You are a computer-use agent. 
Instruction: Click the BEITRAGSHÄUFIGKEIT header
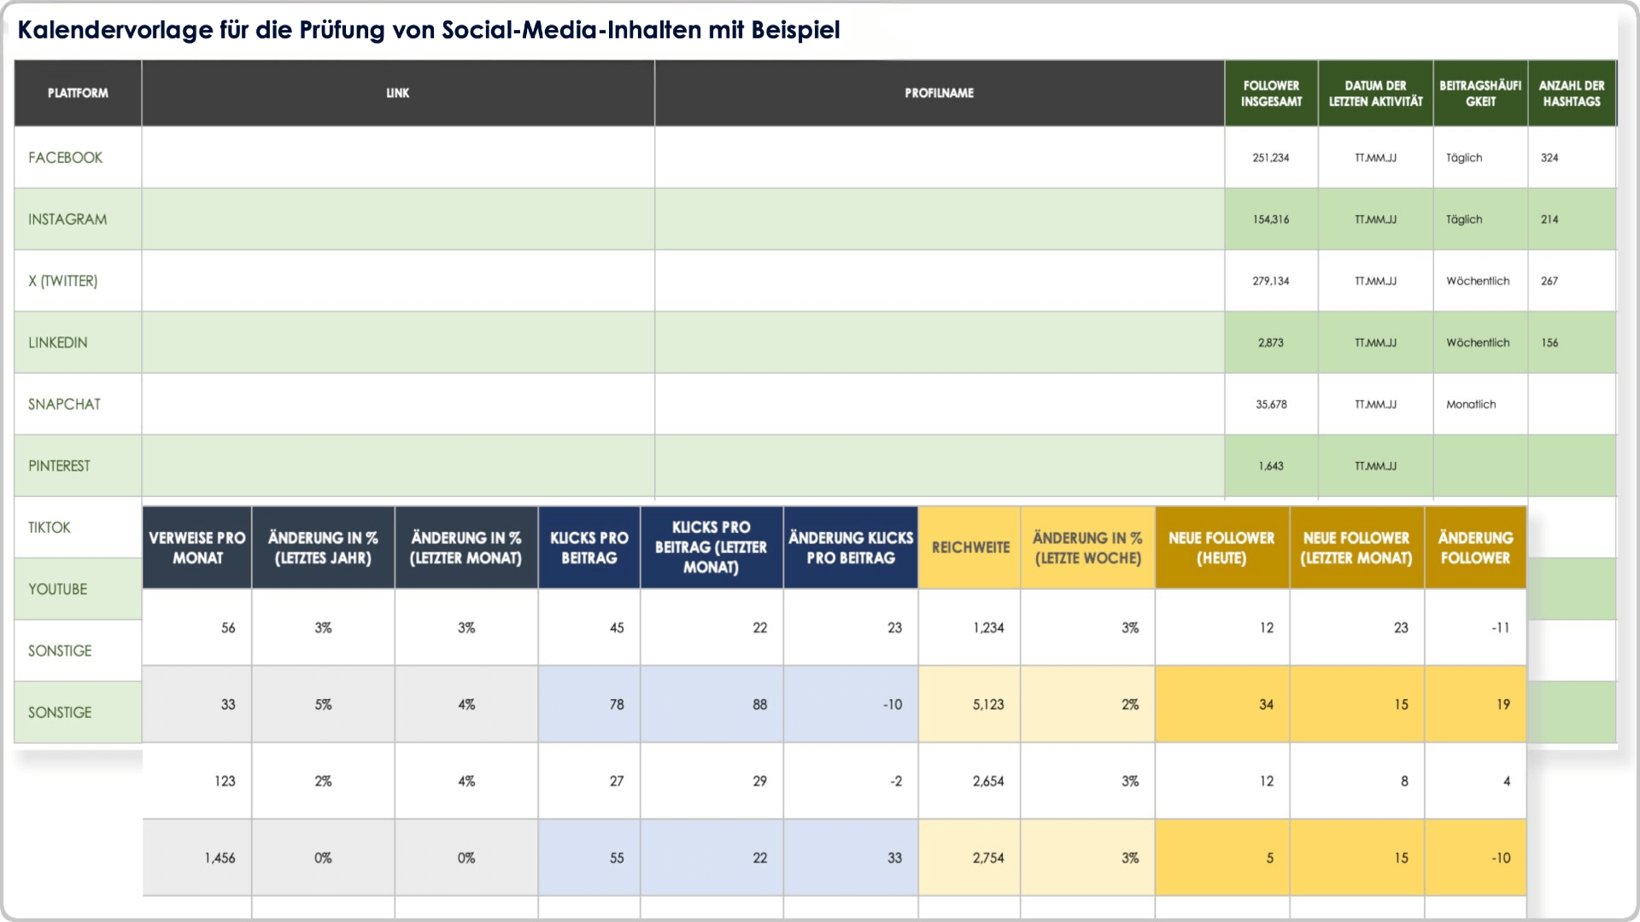pyautogui.click(x=1480, y=93)
